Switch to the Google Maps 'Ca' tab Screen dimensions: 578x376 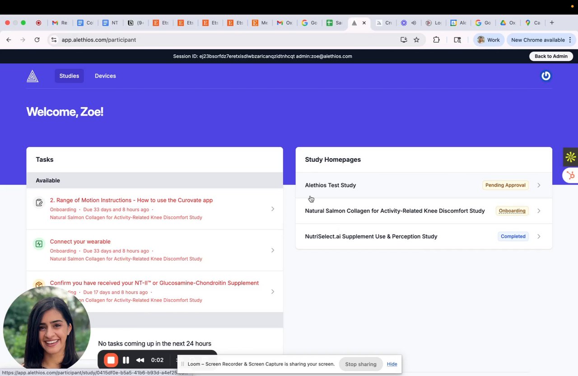coord(533,23)
